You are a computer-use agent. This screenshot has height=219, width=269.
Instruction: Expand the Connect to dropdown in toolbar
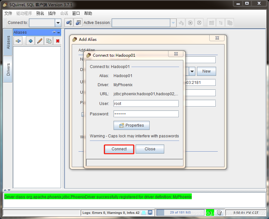pos(58,23)
